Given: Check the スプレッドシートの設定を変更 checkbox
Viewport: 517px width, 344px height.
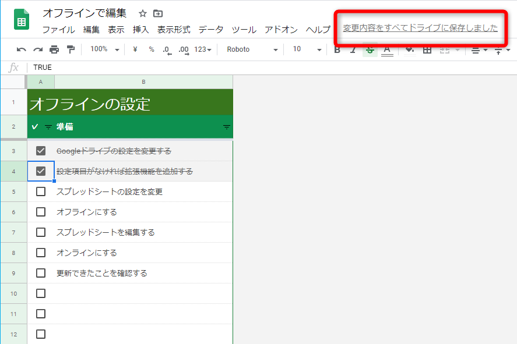Looking at the screenshot, I should pos(40,191).
